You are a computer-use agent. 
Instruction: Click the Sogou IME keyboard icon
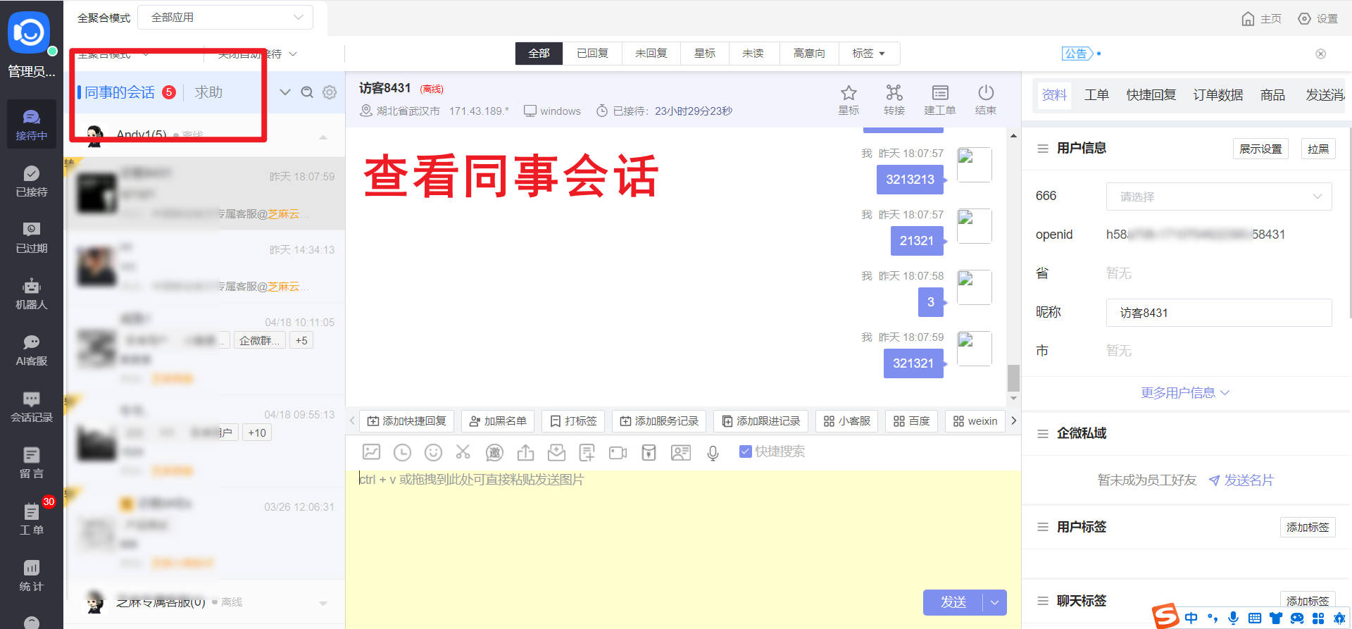1254,618
